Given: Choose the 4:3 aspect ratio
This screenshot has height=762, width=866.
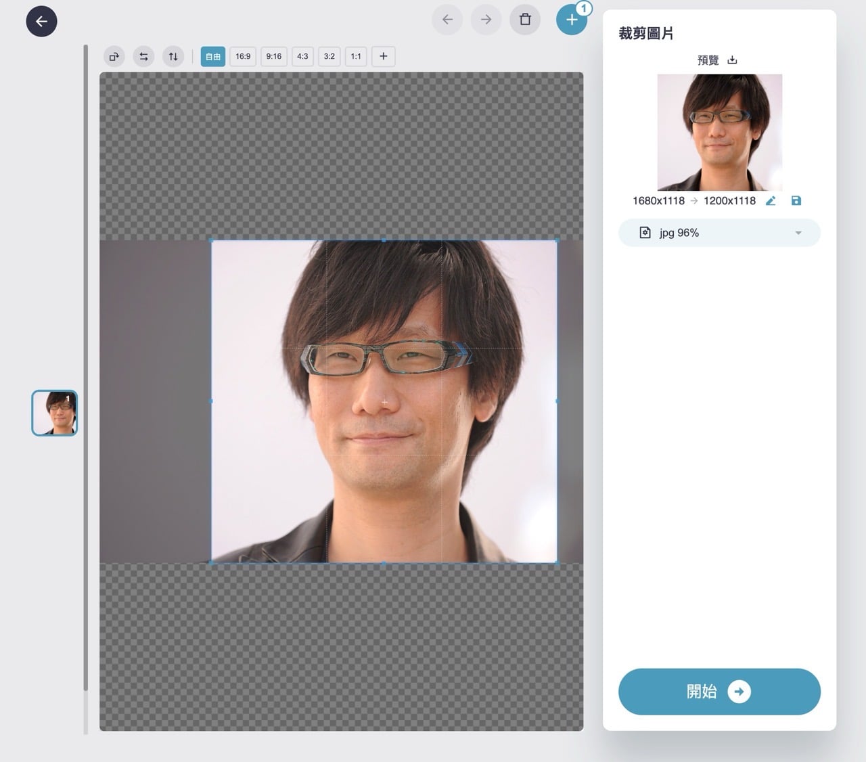Looking at the screenshot, I should (302, 57).
